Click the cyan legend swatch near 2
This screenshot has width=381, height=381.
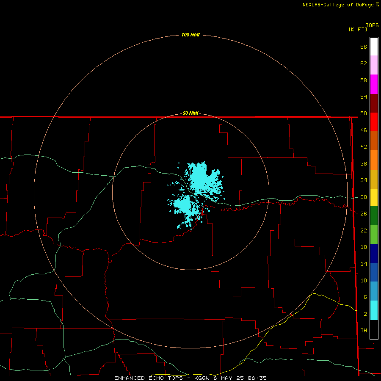374,310
